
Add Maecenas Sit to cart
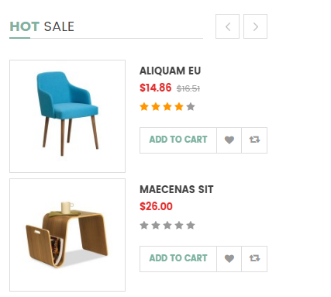[x=178, y=259]
